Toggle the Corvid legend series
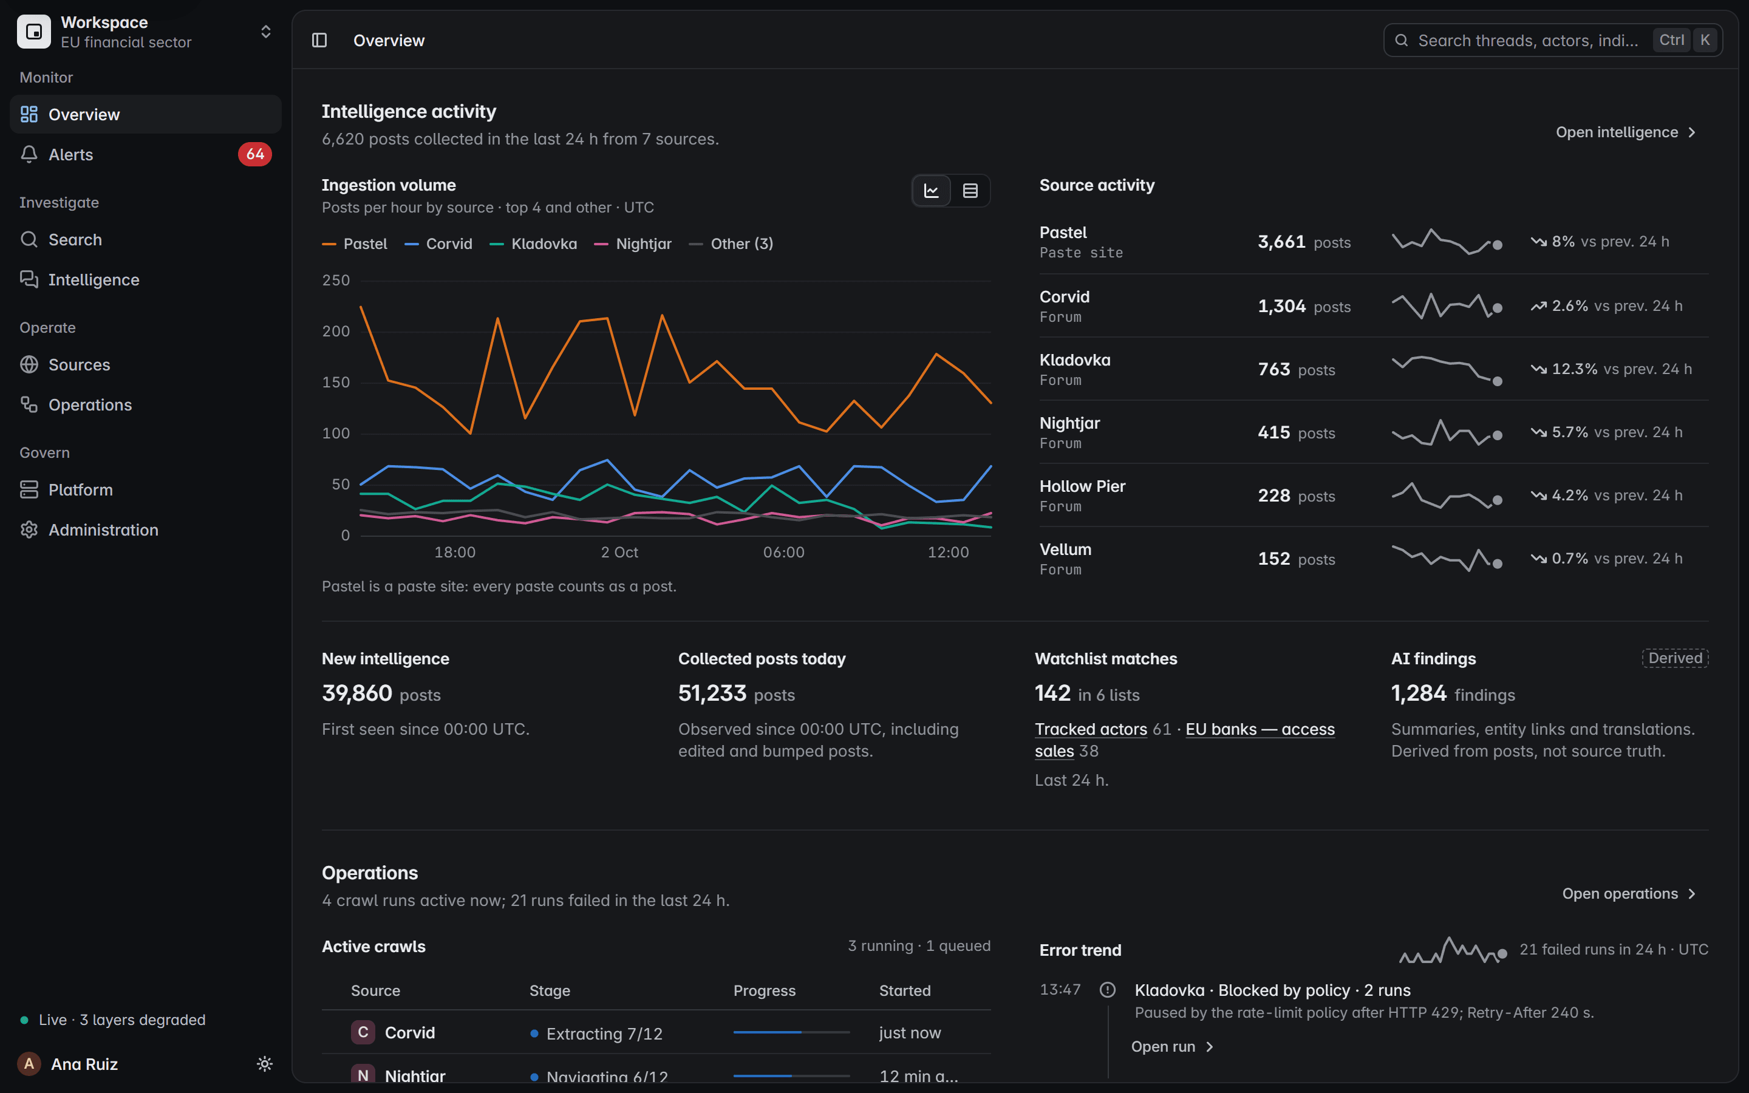Viewport: 1749px width, 1093px height. point(438,244)
